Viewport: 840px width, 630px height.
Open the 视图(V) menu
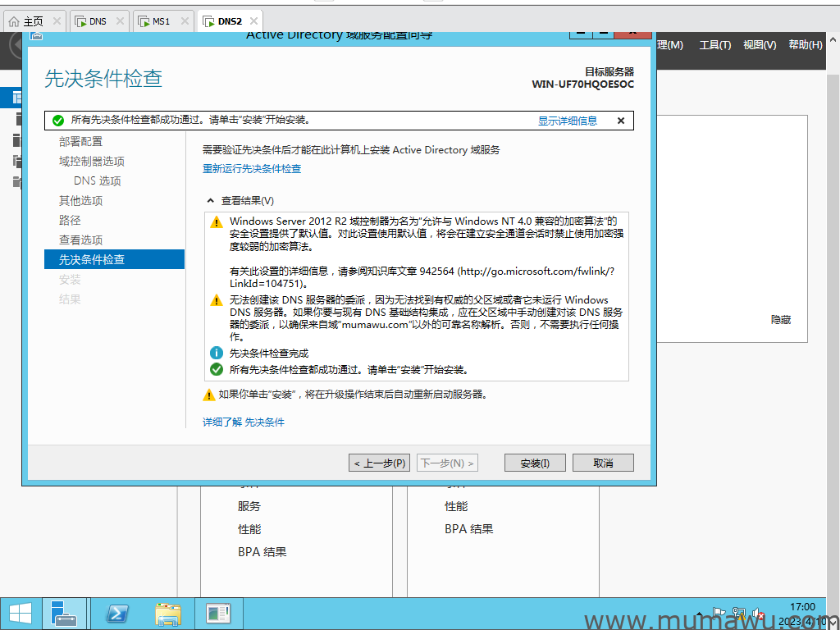click(759, 45)
